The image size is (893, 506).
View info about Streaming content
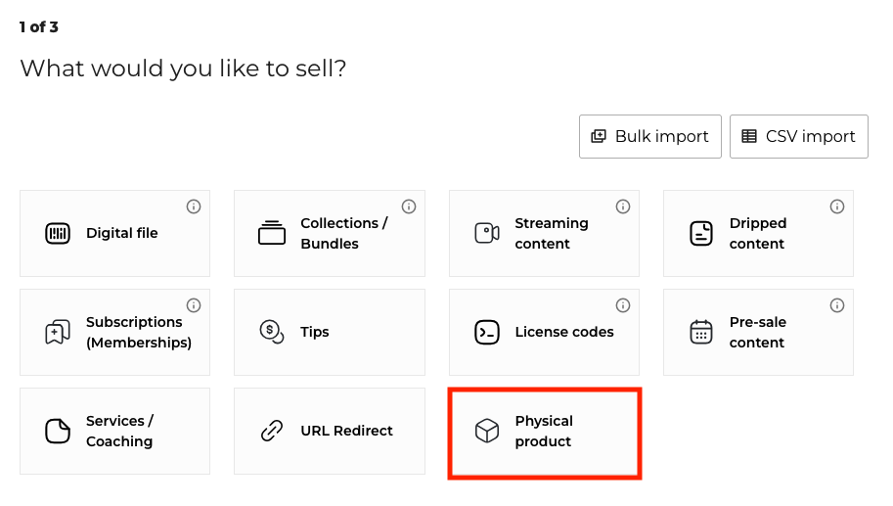point(623,207)
